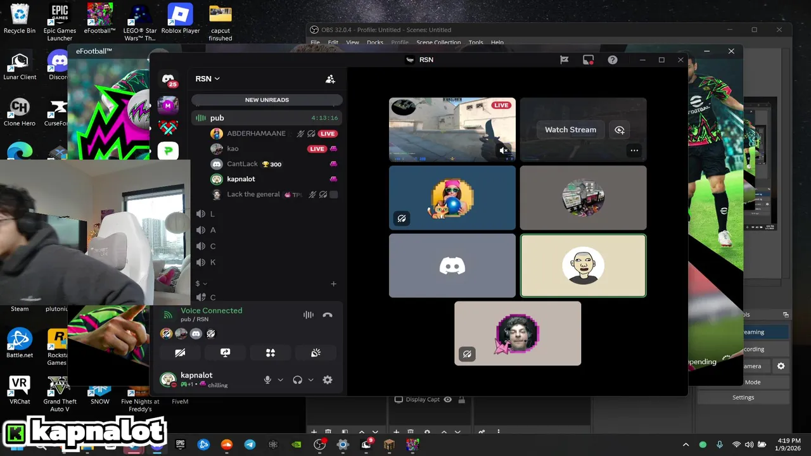
Task: Jump to NEW UNREADS in channel list
Action: click(x=267, y=100)
